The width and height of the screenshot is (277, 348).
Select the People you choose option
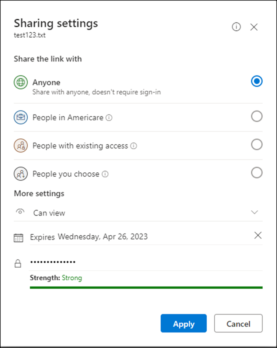click(257, 172)
